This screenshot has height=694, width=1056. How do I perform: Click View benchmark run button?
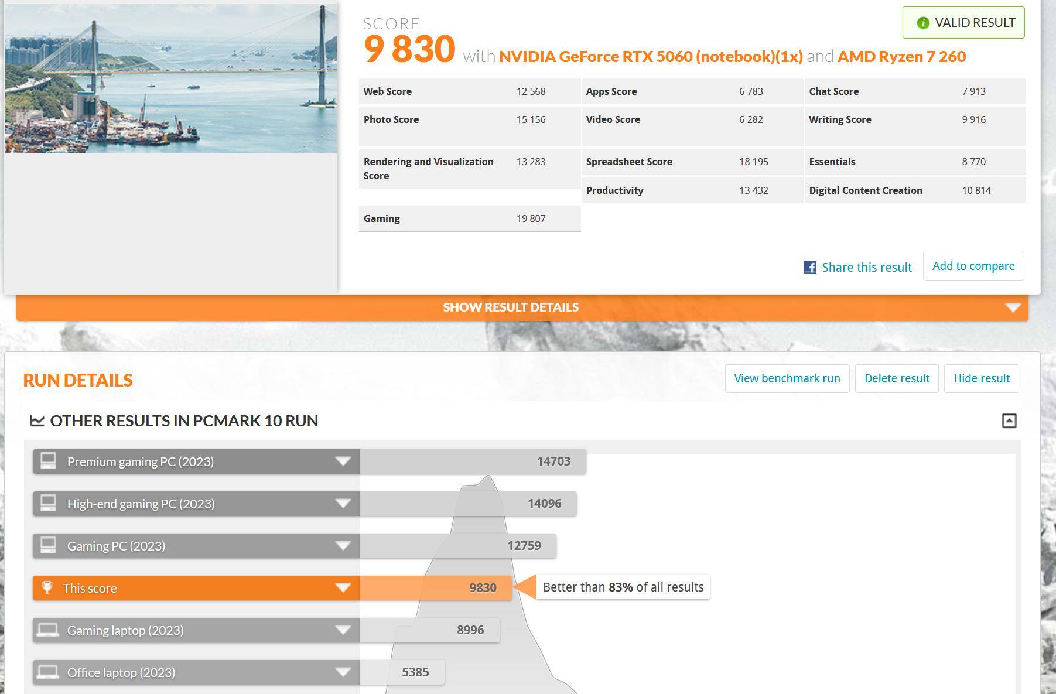pos(787,378)
